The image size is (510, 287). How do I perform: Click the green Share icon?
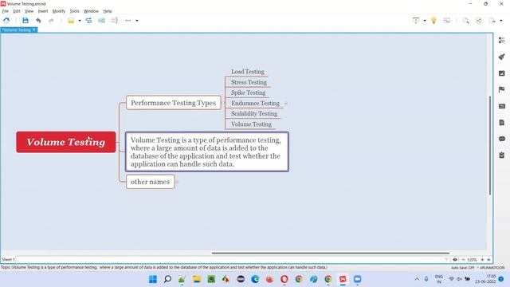coord(479,21)
